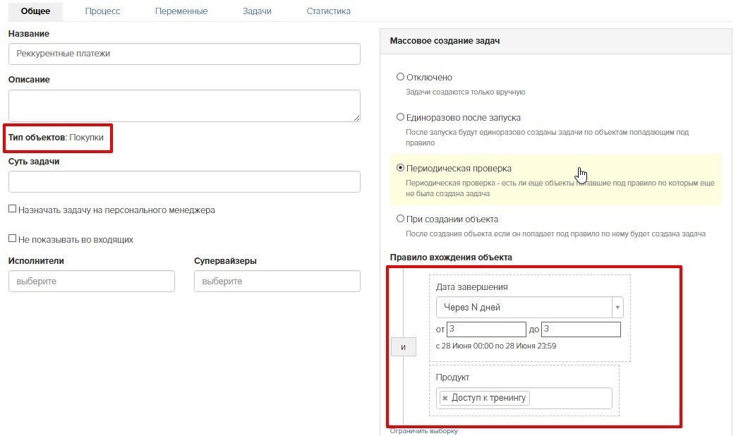Open the 'Супервайзеры' selection field
Screen dimensions: 736x436
point(277,281)
